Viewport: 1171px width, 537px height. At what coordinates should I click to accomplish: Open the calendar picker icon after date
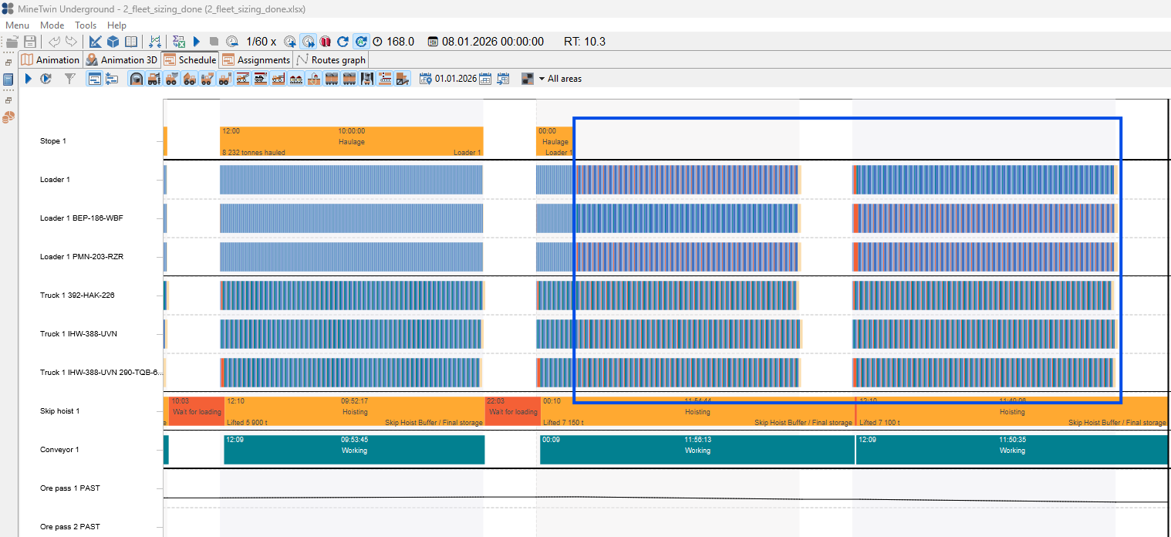(x=485, y=79)
